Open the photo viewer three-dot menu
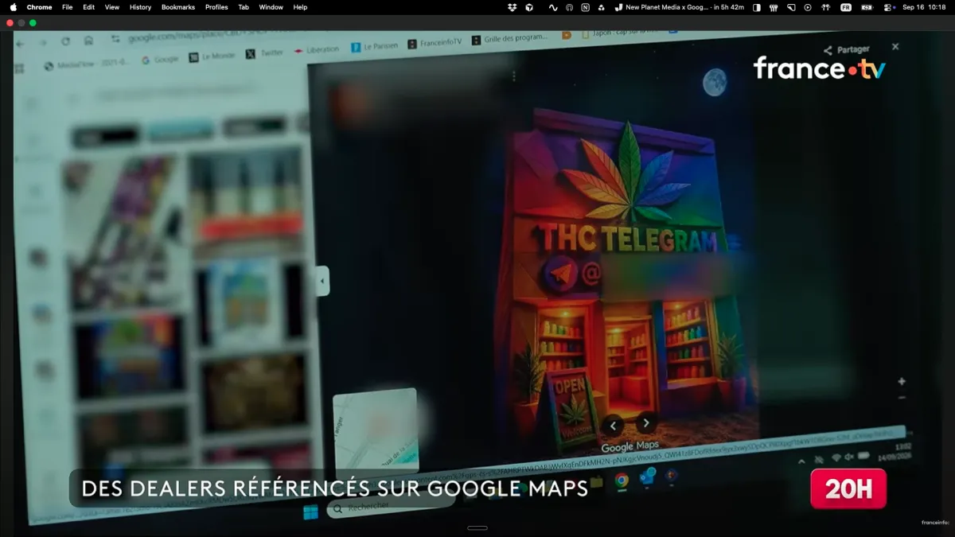This screenshot has height=537, width=955. click(514, 76)
